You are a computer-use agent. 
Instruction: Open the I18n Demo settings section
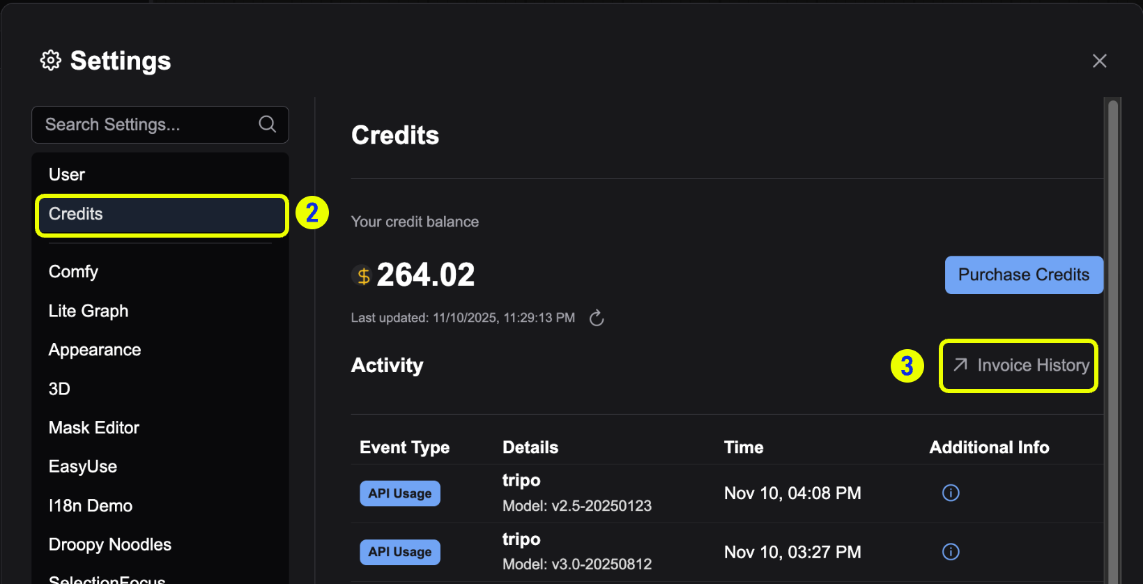[90, 505]
